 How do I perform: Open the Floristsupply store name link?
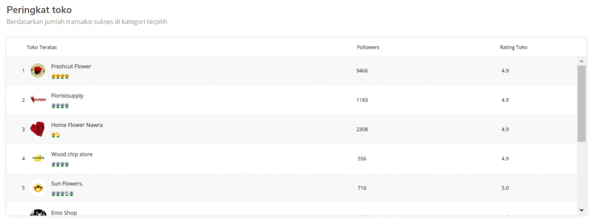(67, 96)
